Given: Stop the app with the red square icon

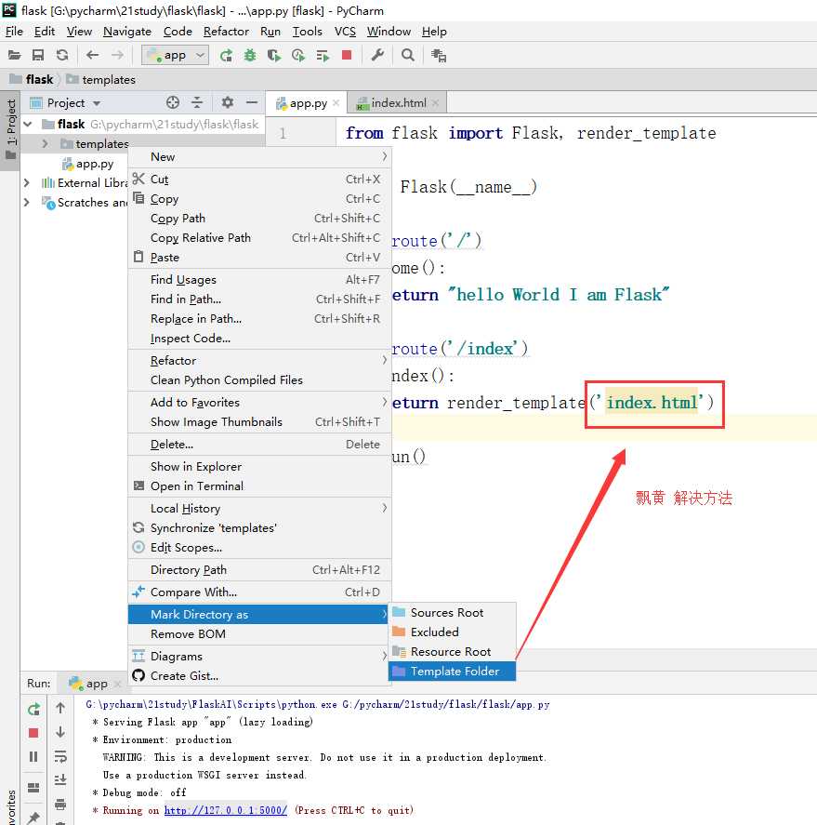Looking at the screenshot, I should click(x=347, y=55).
